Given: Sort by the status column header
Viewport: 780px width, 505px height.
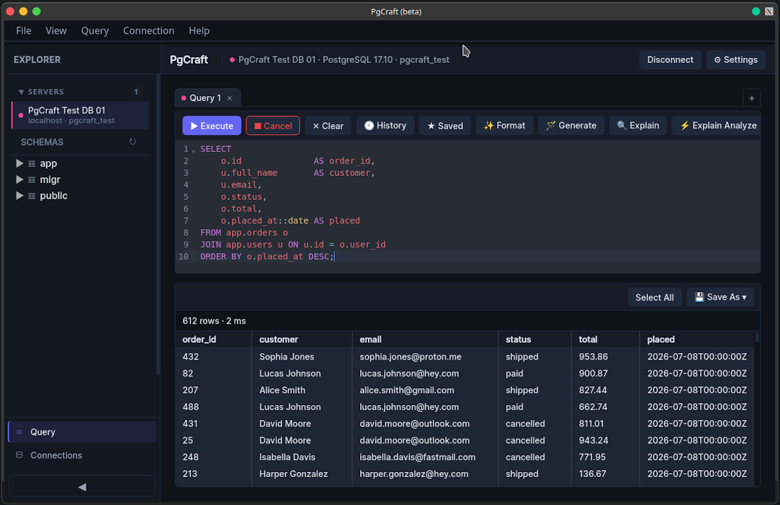Looking at the screenshot, I should pyautogui.click(x=534, y=339).
